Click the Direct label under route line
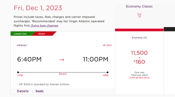175x97 pixels. coord(63,74)
